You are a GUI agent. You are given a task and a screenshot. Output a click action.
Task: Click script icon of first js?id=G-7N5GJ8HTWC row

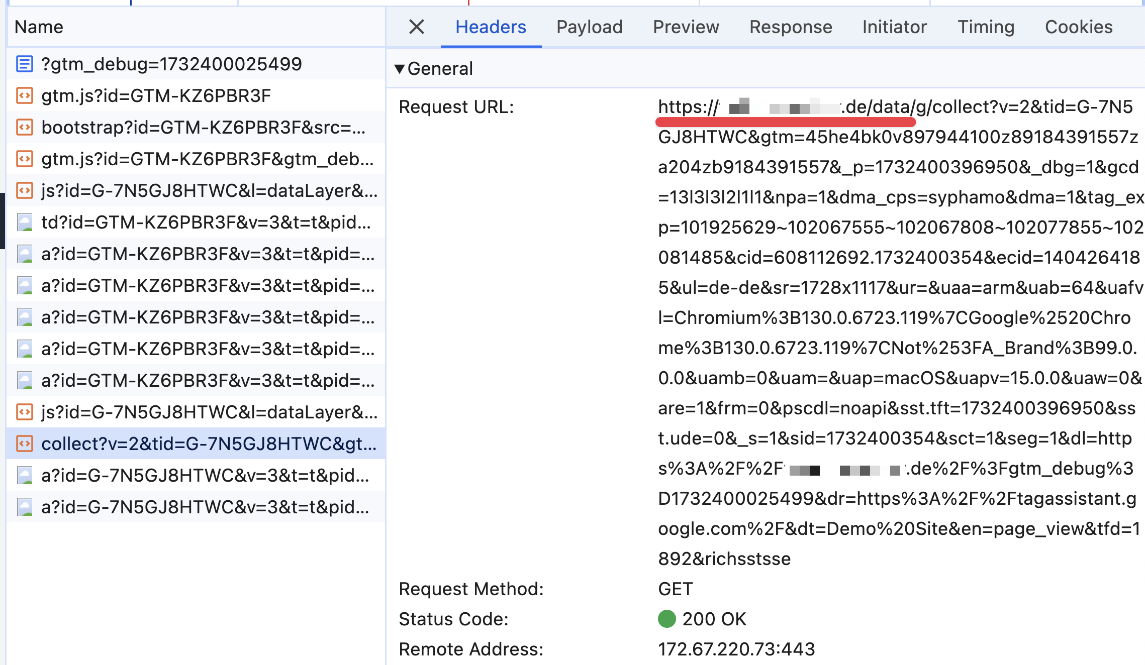[25, 190]
